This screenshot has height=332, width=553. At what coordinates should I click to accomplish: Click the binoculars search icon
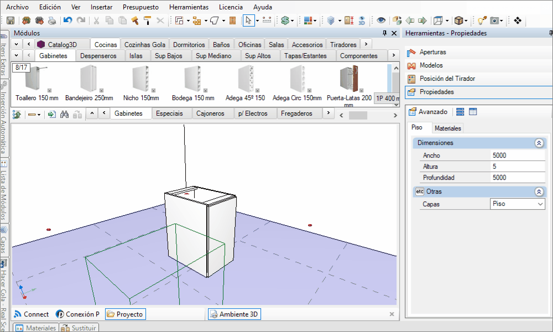tap(64, 114)
